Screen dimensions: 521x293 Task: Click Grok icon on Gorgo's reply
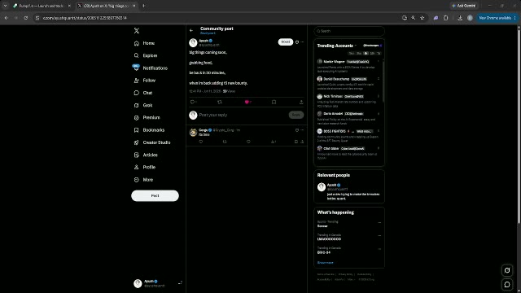pyautogui.click(x=297, y=130)
